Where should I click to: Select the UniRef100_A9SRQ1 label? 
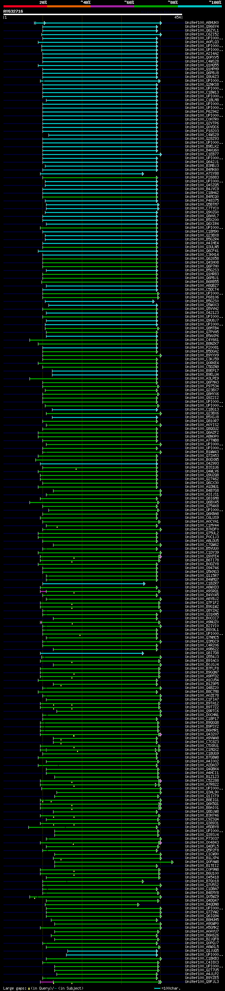coord(202,592)
